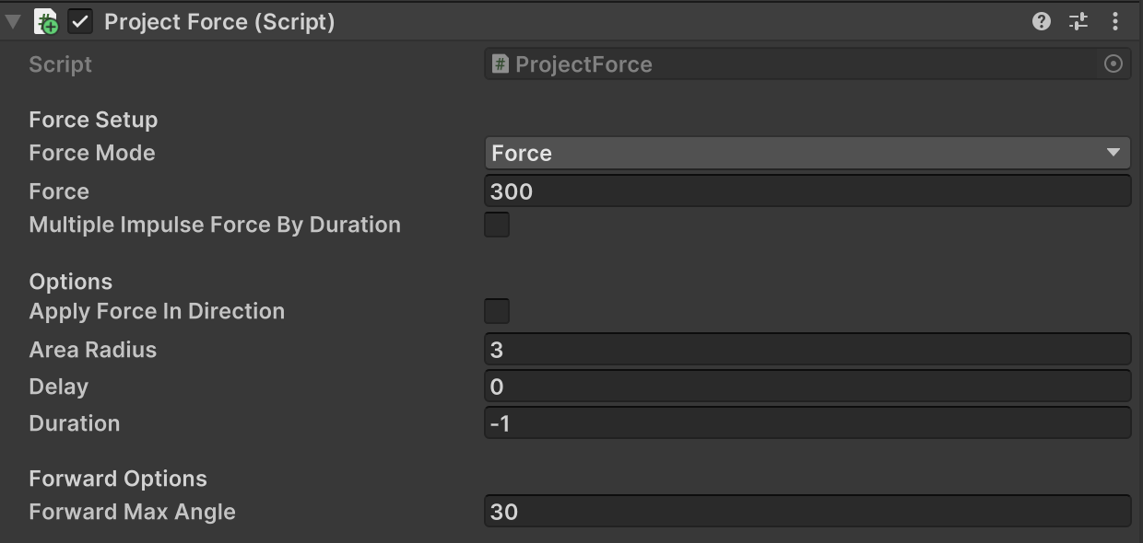Collapse the Project Force component foldout
1143x543 pixels.
coord(13,21)
